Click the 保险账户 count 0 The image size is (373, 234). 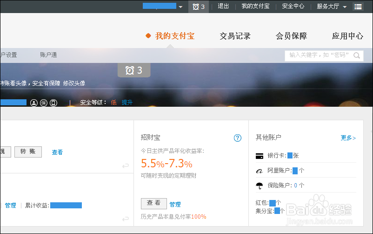point(295,186)
